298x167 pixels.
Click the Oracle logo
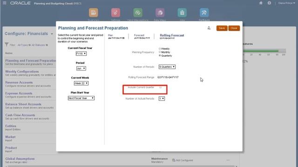20,3
